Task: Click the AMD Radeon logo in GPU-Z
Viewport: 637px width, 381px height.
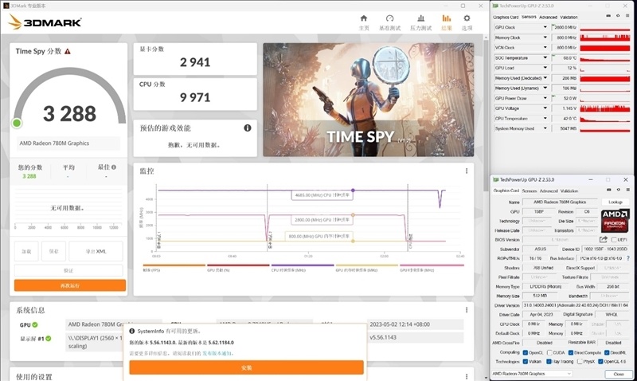Action: click(x=615, y=220)
